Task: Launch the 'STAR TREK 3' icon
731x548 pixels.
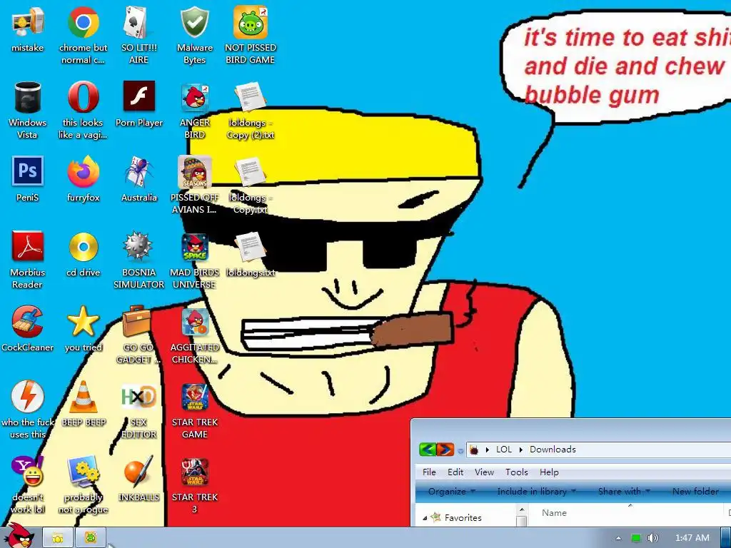Action: 195,472
